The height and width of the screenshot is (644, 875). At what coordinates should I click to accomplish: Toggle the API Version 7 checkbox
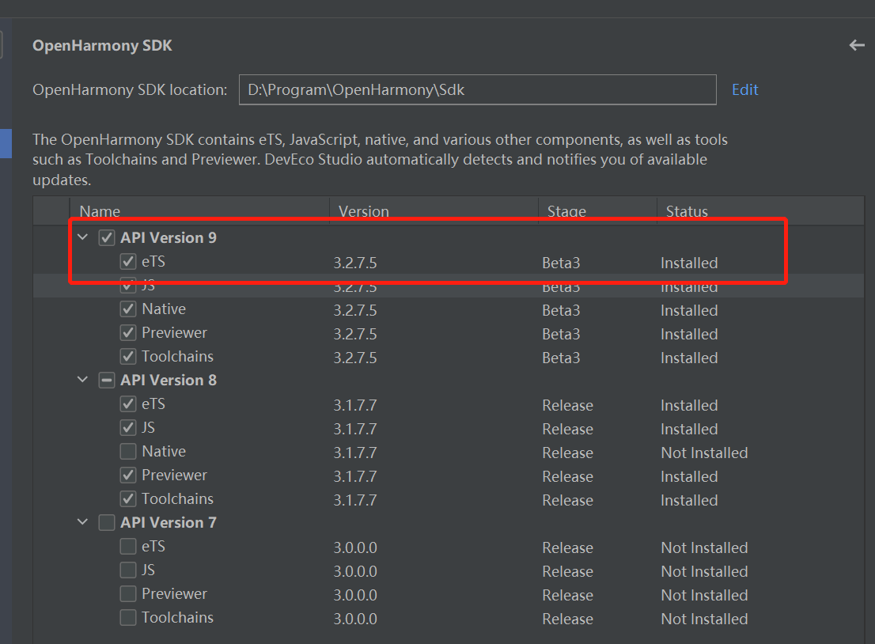pos(107,522)
